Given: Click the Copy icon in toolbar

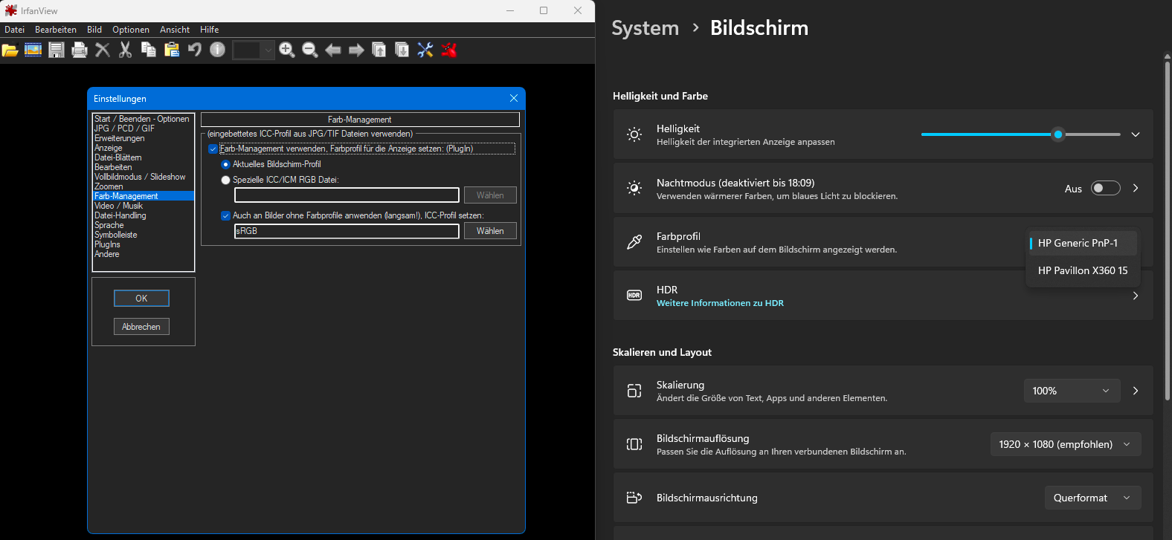Looking at the screenshot, I should pyautogui.click(x=149, y=50).
